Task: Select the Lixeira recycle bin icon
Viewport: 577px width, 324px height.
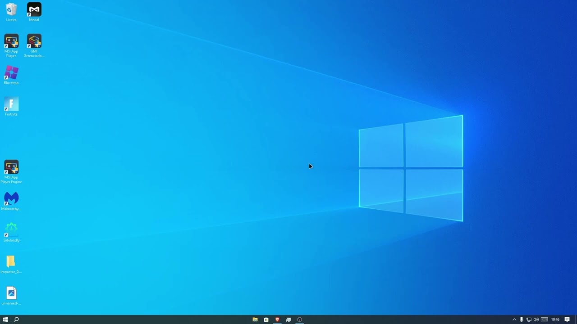Action: (11, 12)
